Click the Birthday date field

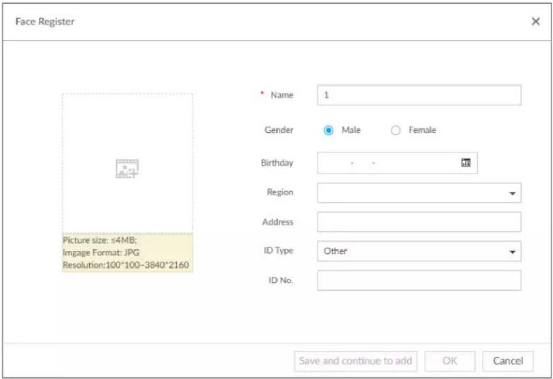(x=397, y=162)
